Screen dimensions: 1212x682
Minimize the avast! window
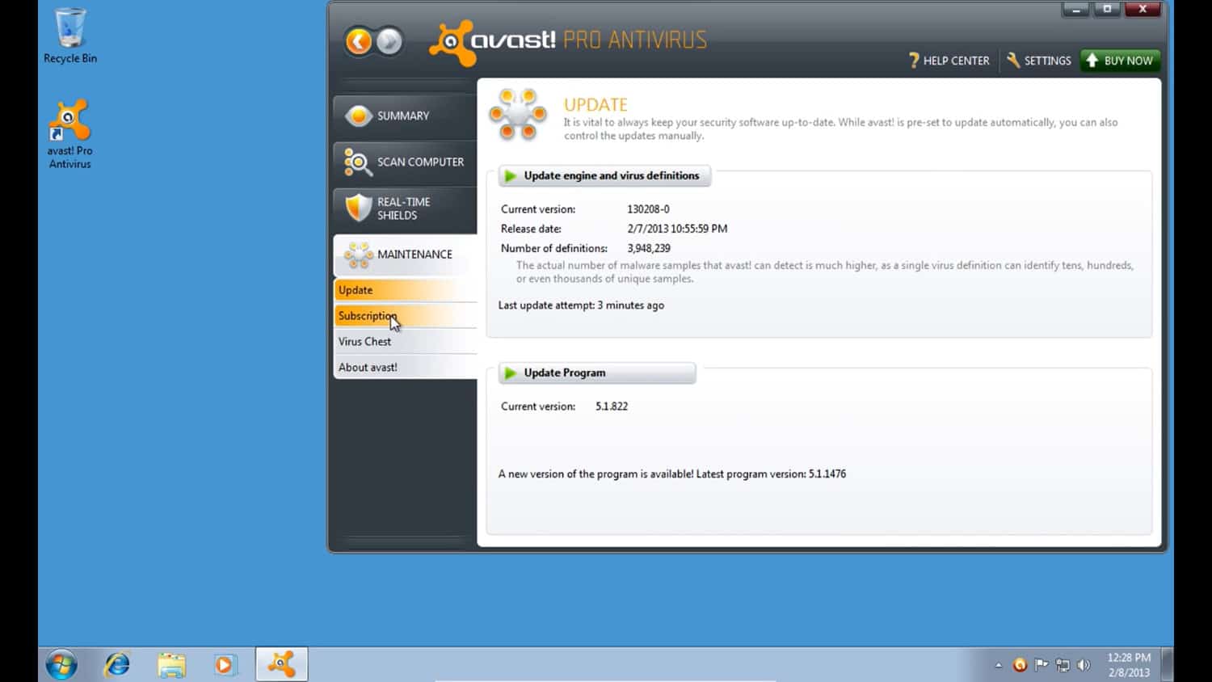[x=1075, y=10]
